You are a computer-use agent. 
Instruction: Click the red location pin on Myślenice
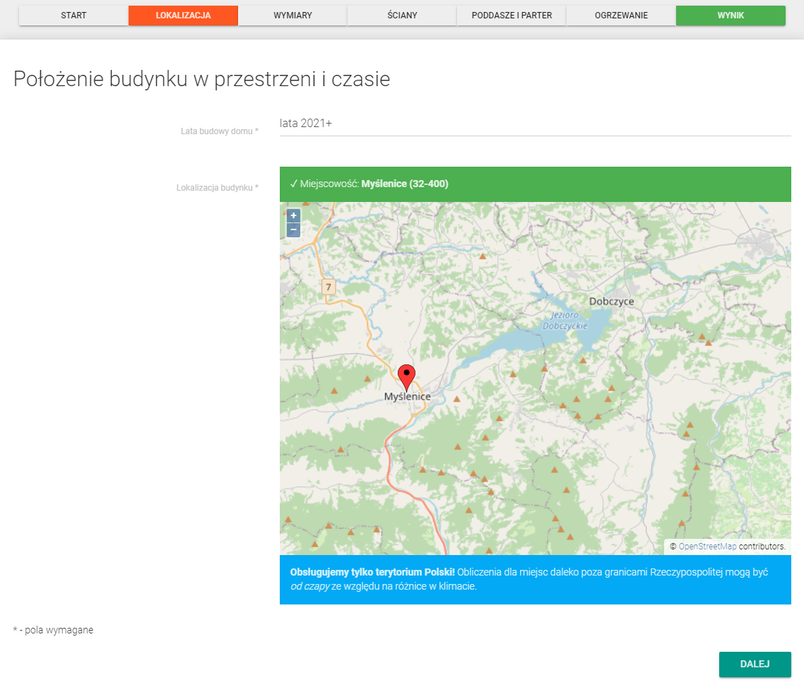point(407,378)
